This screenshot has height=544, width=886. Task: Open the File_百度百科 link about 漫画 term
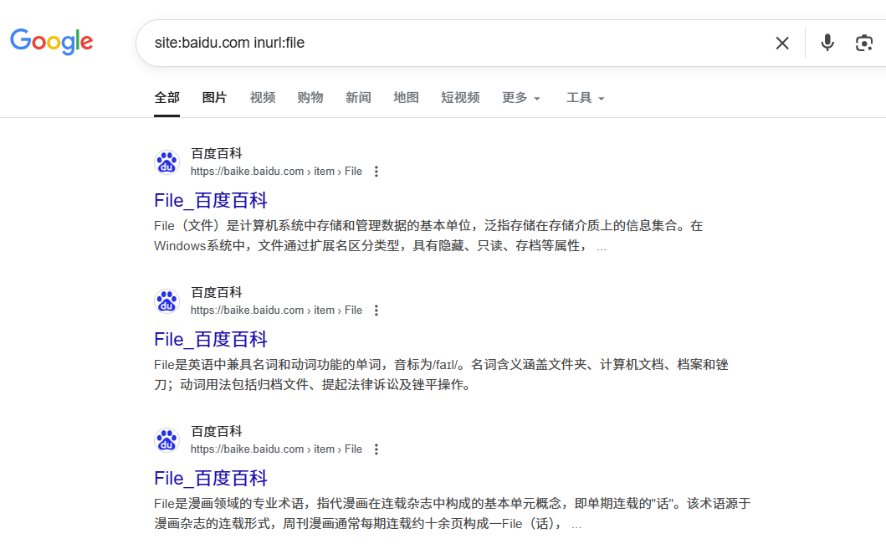210,479
